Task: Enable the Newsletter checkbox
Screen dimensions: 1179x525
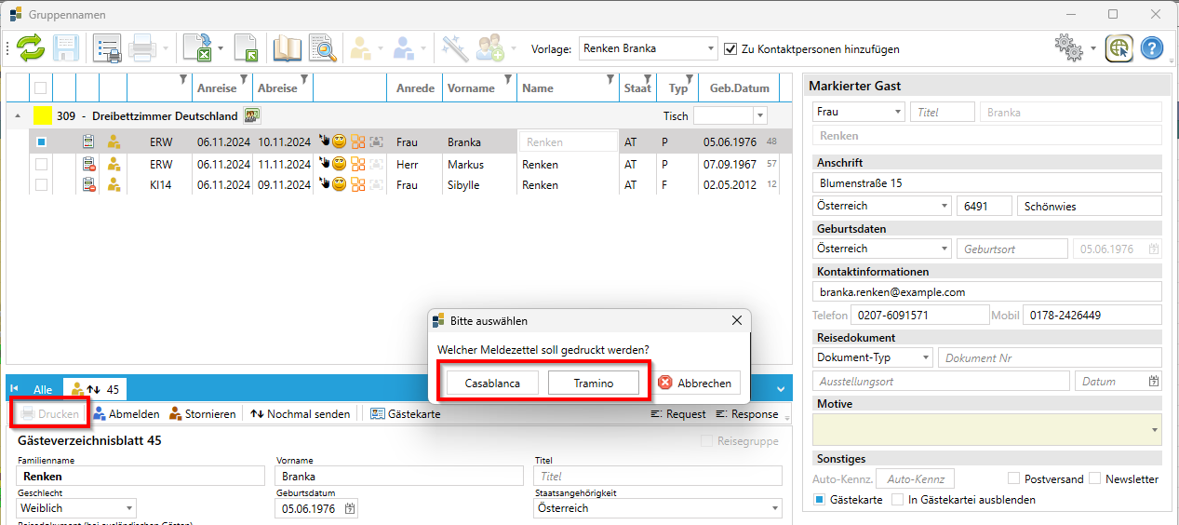Action: [1094, 478]
